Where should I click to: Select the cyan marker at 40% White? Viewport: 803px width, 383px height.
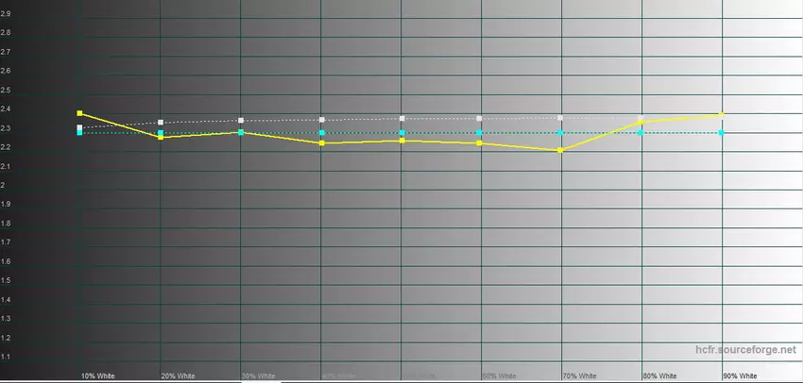tap(322, 133)
